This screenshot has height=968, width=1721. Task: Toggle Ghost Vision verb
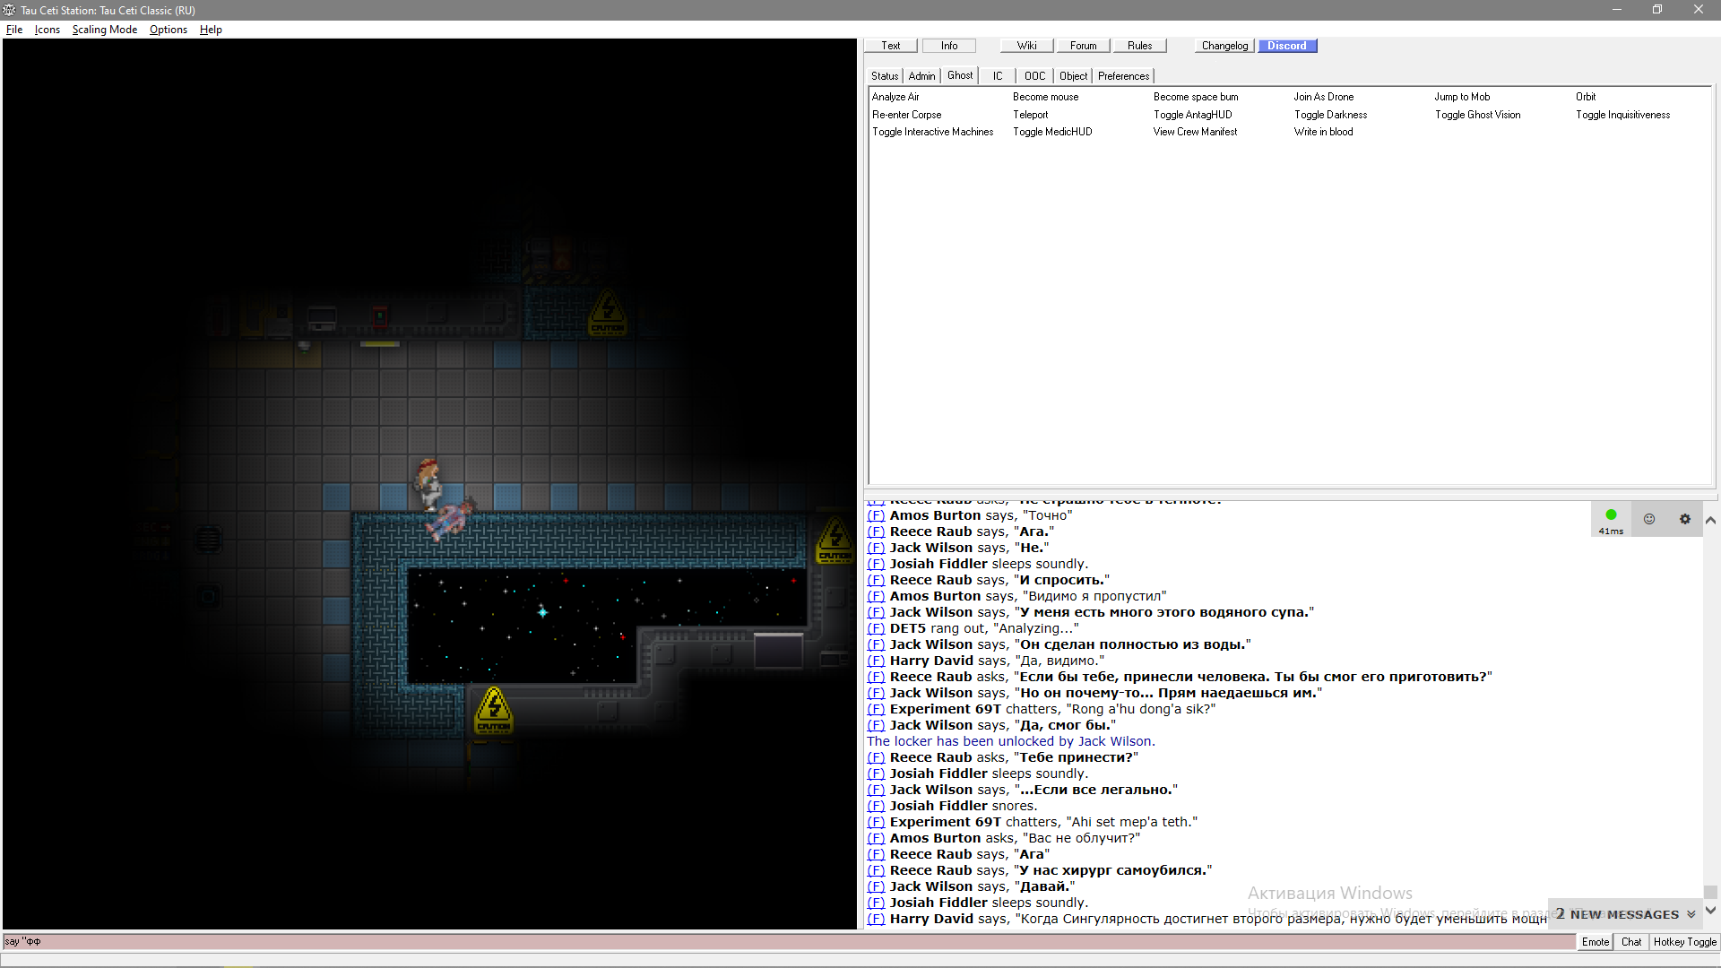(x=1477, y=115)
